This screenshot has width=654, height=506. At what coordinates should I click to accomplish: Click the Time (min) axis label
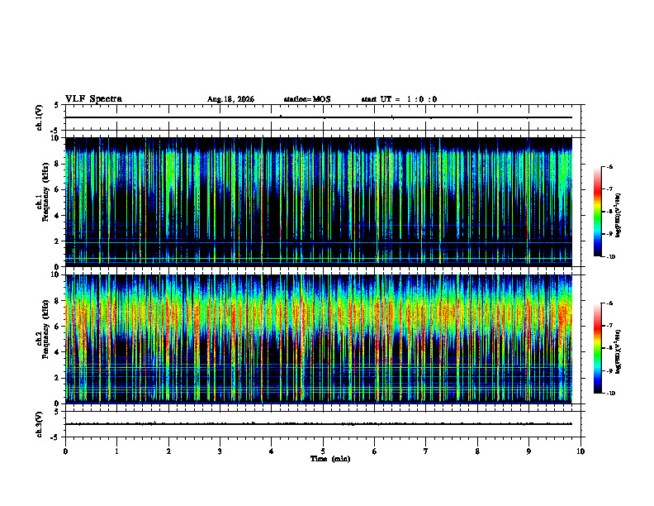(330, 459)
